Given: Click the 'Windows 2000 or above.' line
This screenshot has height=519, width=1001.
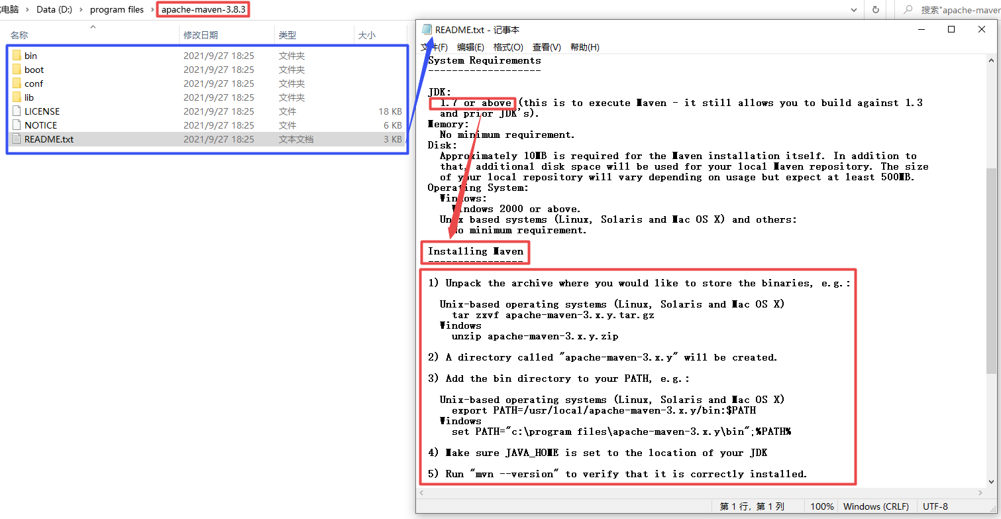Looking at the screenshot, I should point(516,209).
